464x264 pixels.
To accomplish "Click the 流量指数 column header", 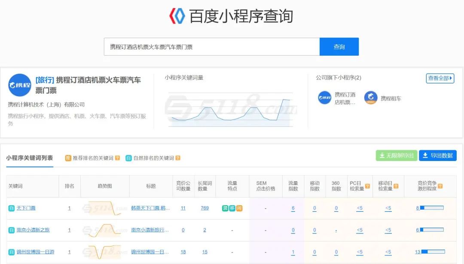I will pyautogui.click(x=293, y=186).
